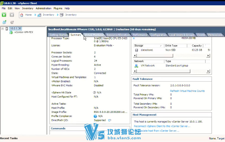Screen dimensions: 225x142
Task: Click the ESXi-5.0.0-20120302001 image profile value
Action: pyautogui.click(x=110, y=112)
